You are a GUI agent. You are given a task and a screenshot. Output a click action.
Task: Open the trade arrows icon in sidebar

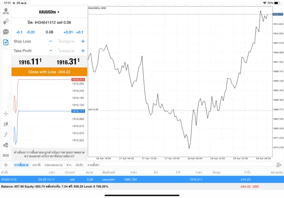pos(6,21)
